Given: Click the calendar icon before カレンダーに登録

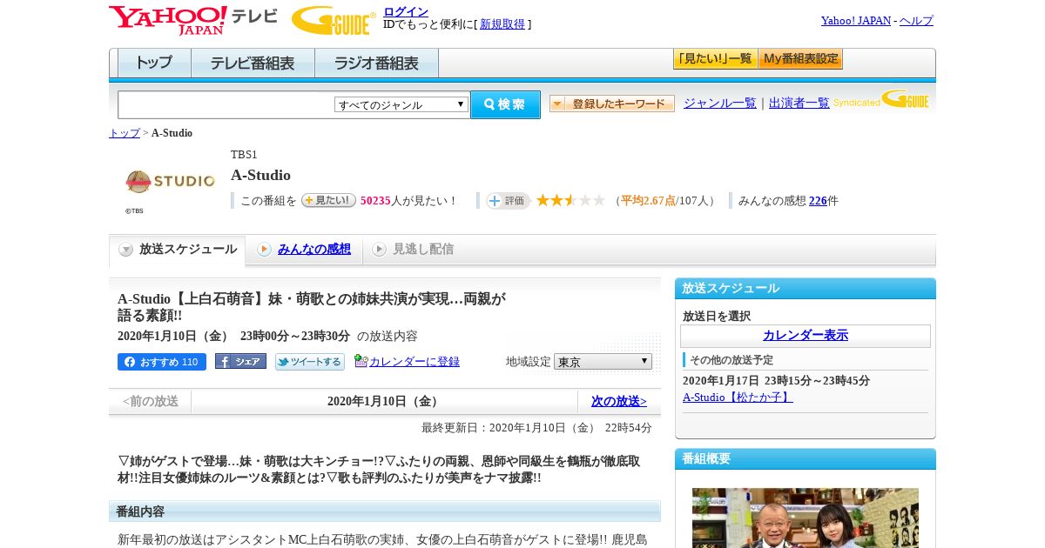Looking at the screenshot, I should pos(361,361).
